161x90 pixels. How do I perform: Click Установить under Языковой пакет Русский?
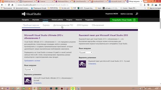(x=92, y=64)
